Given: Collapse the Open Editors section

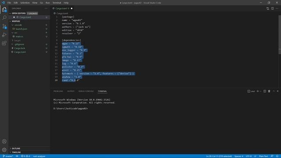Looking at the screenshot, I should (x=10, y=14).
